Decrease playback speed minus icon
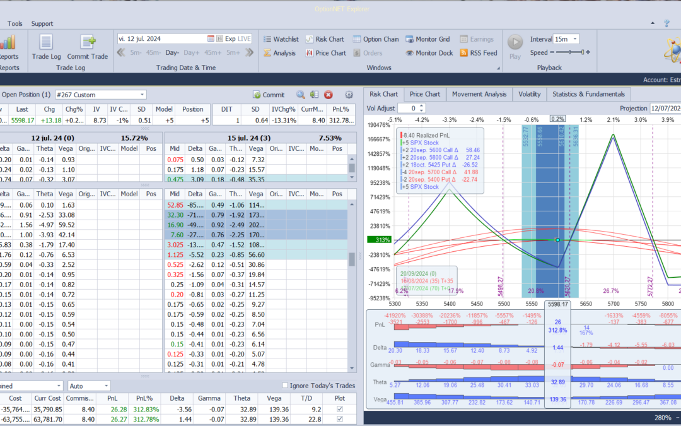 [552, 52]
